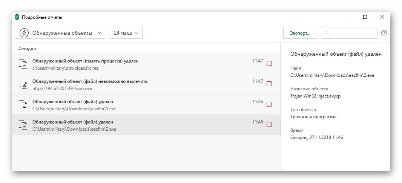
Task: Click red alert icon for 1.exe entry
Action: 269,104
